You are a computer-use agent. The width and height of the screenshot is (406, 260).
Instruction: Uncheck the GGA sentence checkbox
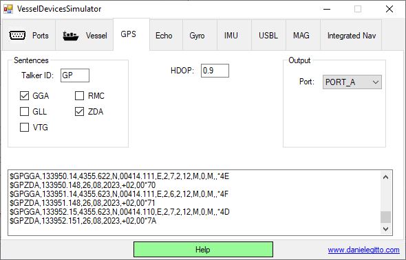[24, 96]
